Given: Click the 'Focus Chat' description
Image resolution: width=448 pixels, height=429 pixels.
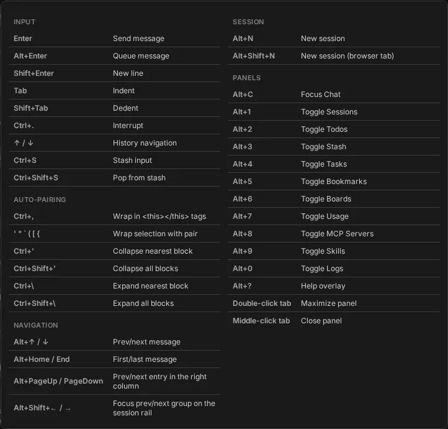Looking at the screenshot, I should point(321,95).
